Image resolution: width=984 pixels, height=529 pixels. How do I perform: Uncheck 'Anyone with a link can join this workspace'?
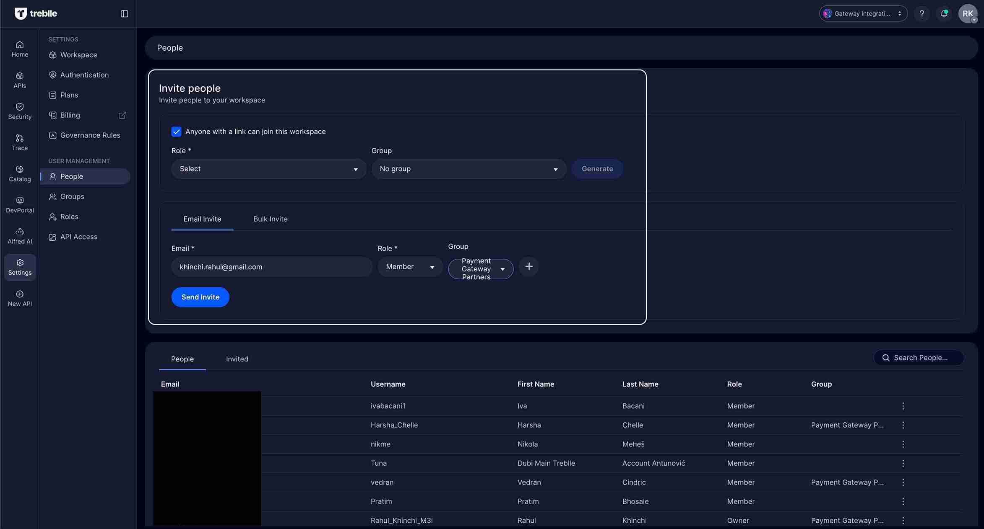[176, 132]
